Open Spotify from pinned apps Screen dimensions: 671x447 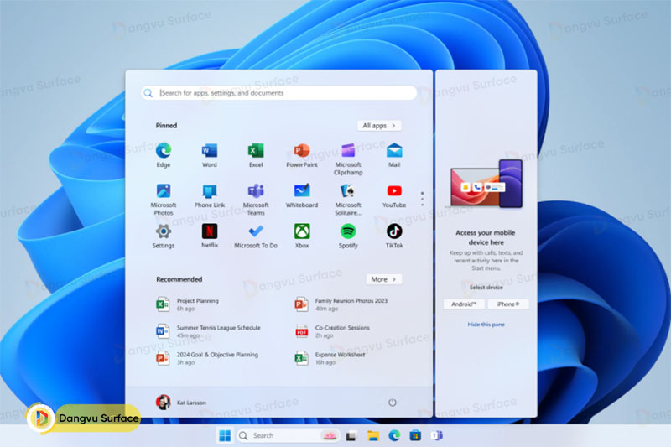(348, 236)
